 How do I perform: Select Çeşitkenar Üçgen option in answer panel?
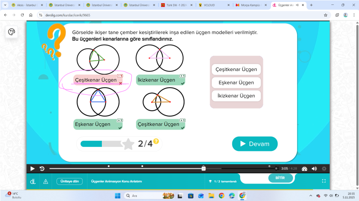coord(236,69)
